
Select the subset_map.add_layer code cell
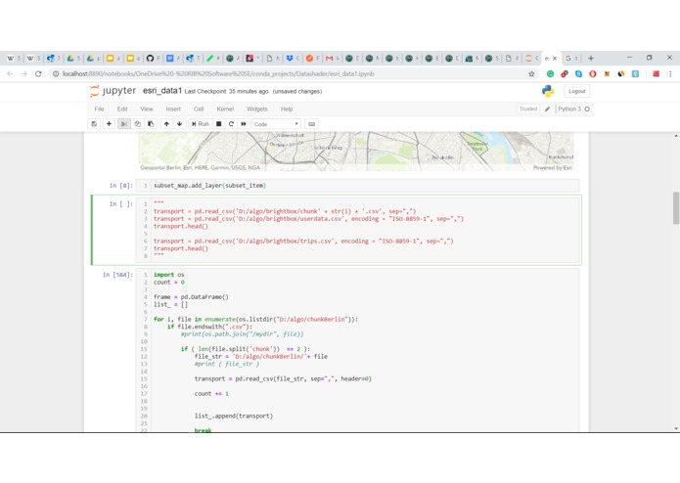coord(357,186)
